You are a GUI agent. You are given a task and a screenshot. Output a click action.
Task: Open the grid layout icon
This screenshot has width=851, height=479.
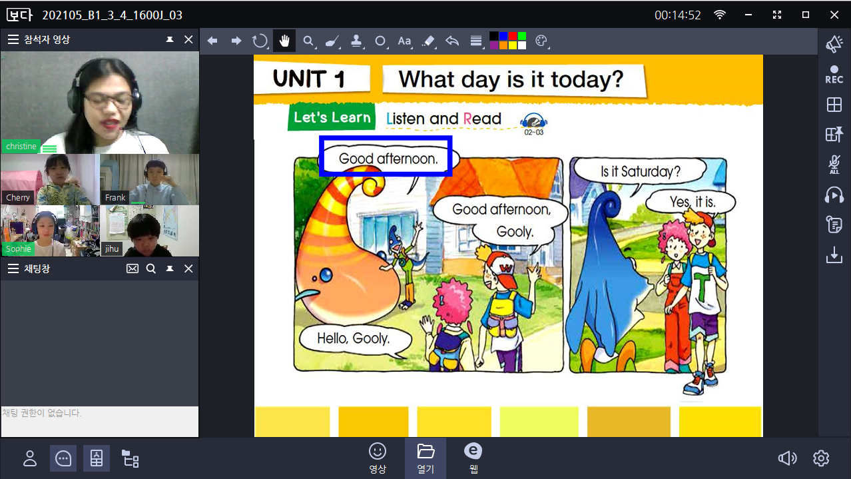(x=834, y=105)
